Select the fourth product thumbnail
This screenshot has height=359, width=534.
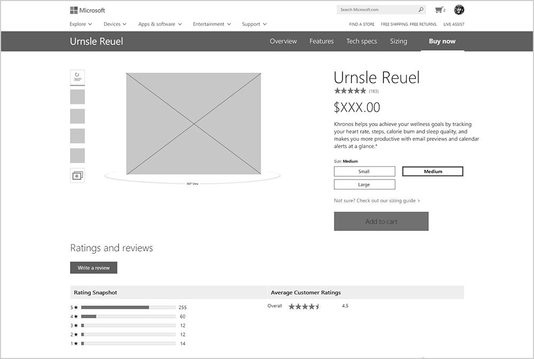click(x=77, y=136)
